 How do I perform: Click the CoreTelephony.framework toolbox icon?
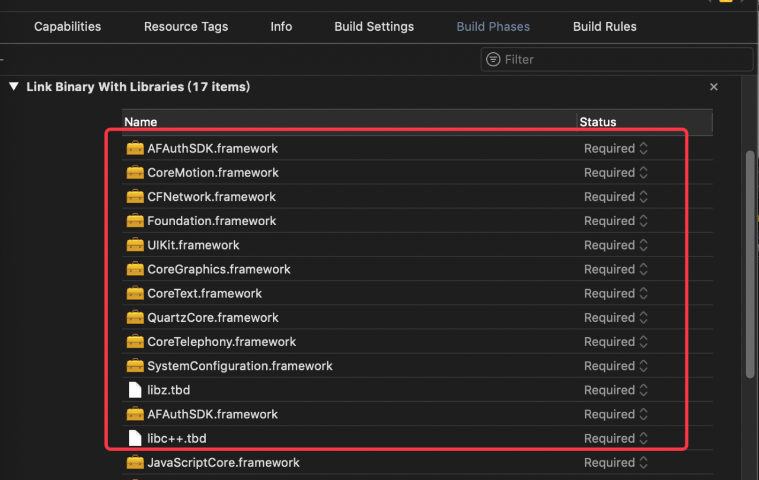click(x=135, y=342)
